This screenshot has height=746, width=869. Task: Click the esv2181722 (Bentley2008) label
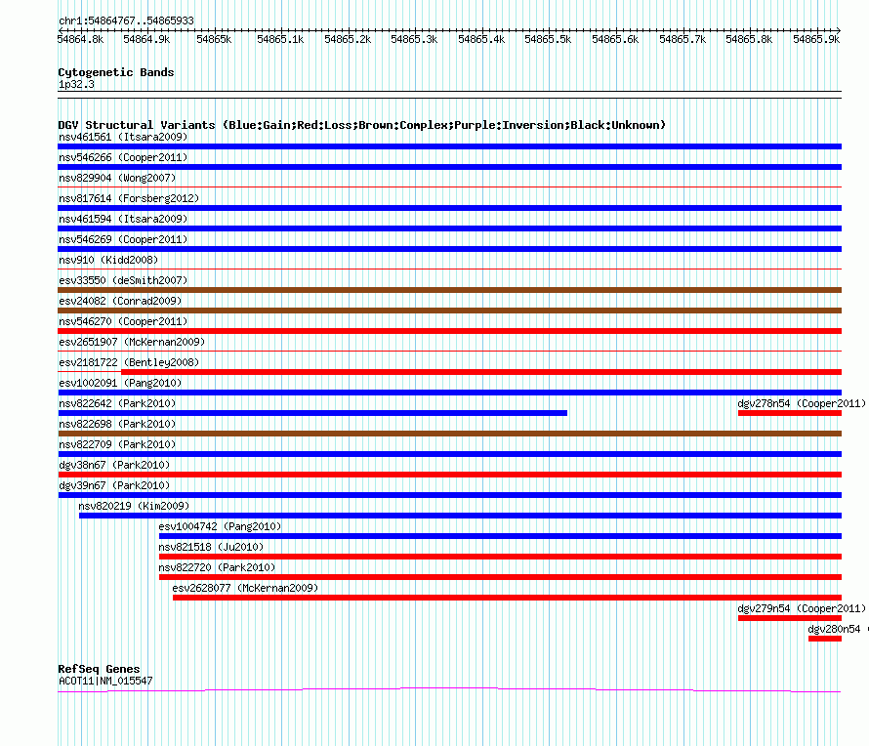[129, 362]
